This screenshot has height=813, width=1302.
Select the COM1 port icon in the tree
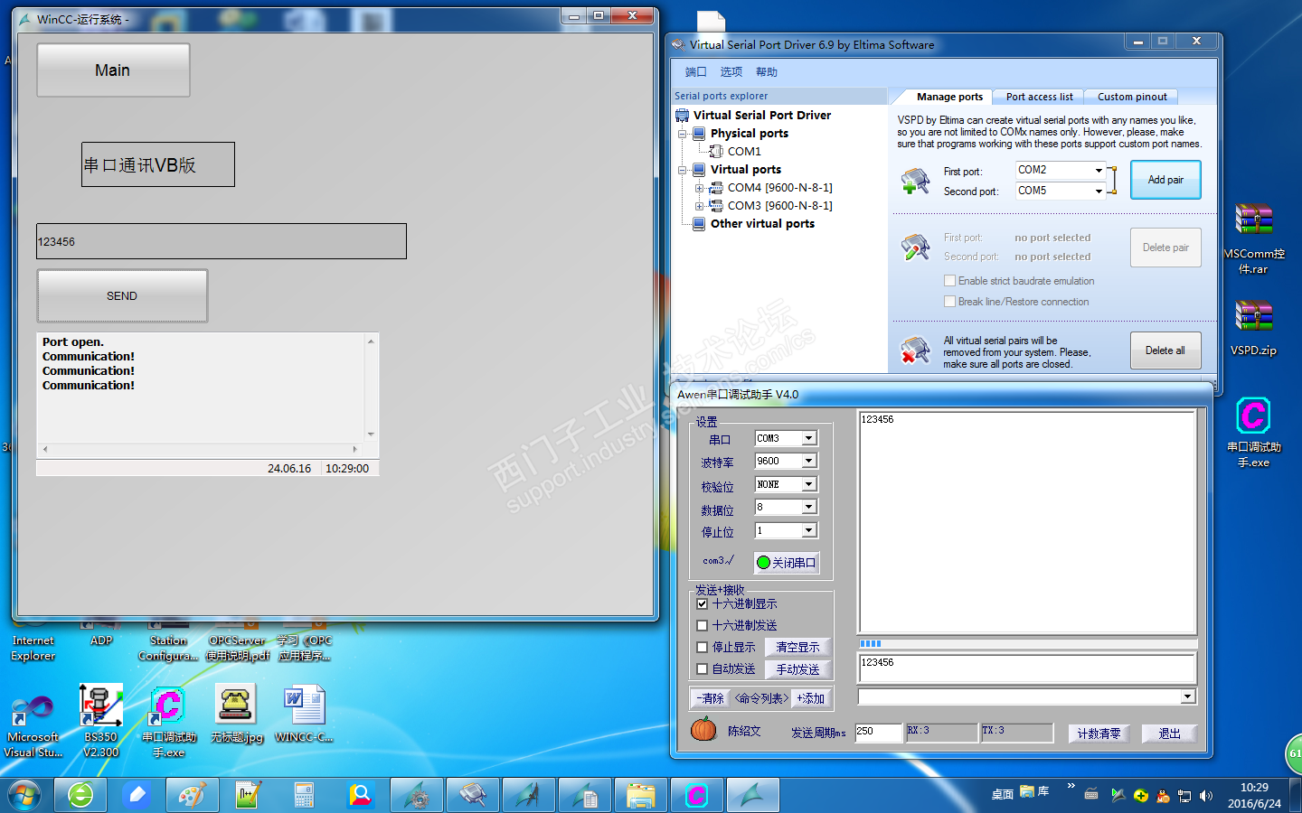pos(716,152)
